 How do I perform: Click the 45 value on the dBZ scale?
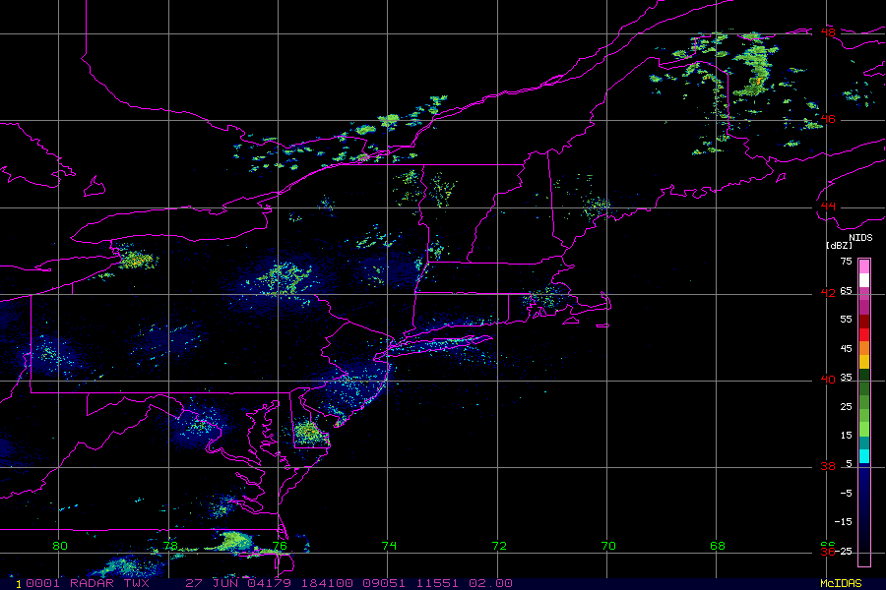point(846,349)
